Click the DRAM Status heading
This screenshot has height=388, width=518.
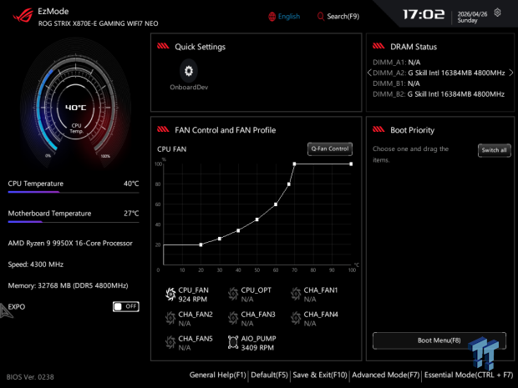(x=414, y=47)
